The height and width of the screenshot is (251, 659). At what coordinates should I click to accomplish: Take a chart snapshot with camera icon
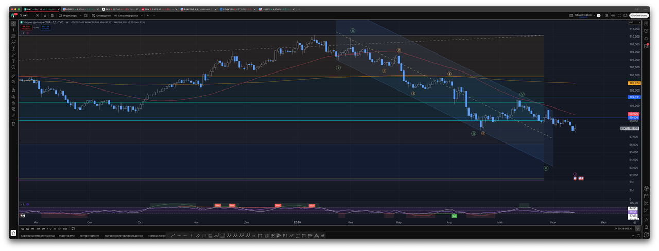tap(626, 16)
